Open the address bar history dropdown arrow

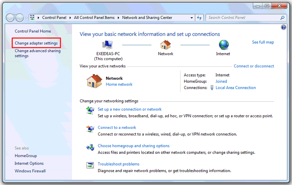(x=192, y=18)
